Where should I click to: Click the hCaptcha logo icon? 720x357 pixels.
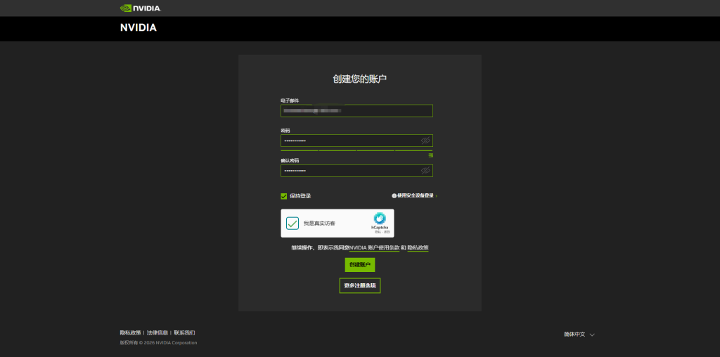pyautogui.click(x=380, y=219)
